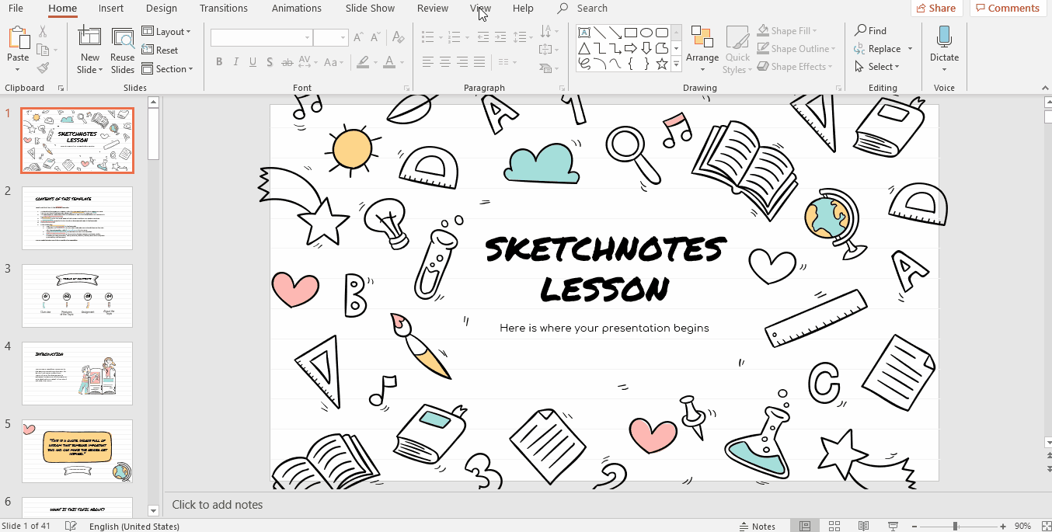Click the New Slide button

[89, 48]
